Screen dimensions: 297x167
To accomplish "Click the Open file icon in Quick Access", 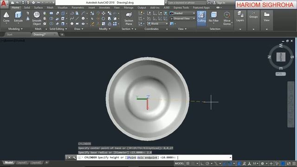I will coord(18,3).
